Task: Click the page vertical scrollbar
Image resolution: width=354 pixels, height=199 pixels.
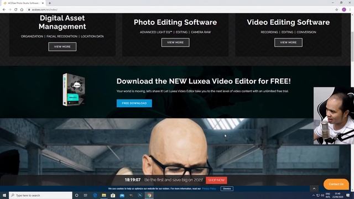Action: 352,46
